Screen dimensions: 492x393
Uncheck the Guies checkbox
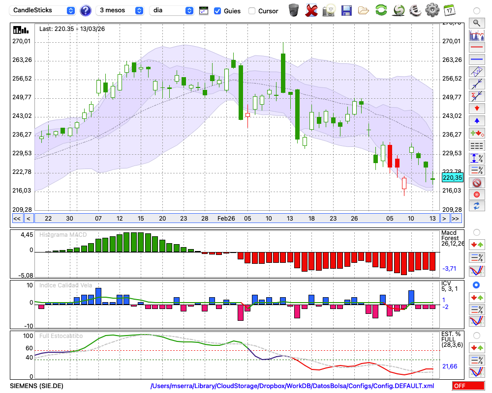click(217, 11)
